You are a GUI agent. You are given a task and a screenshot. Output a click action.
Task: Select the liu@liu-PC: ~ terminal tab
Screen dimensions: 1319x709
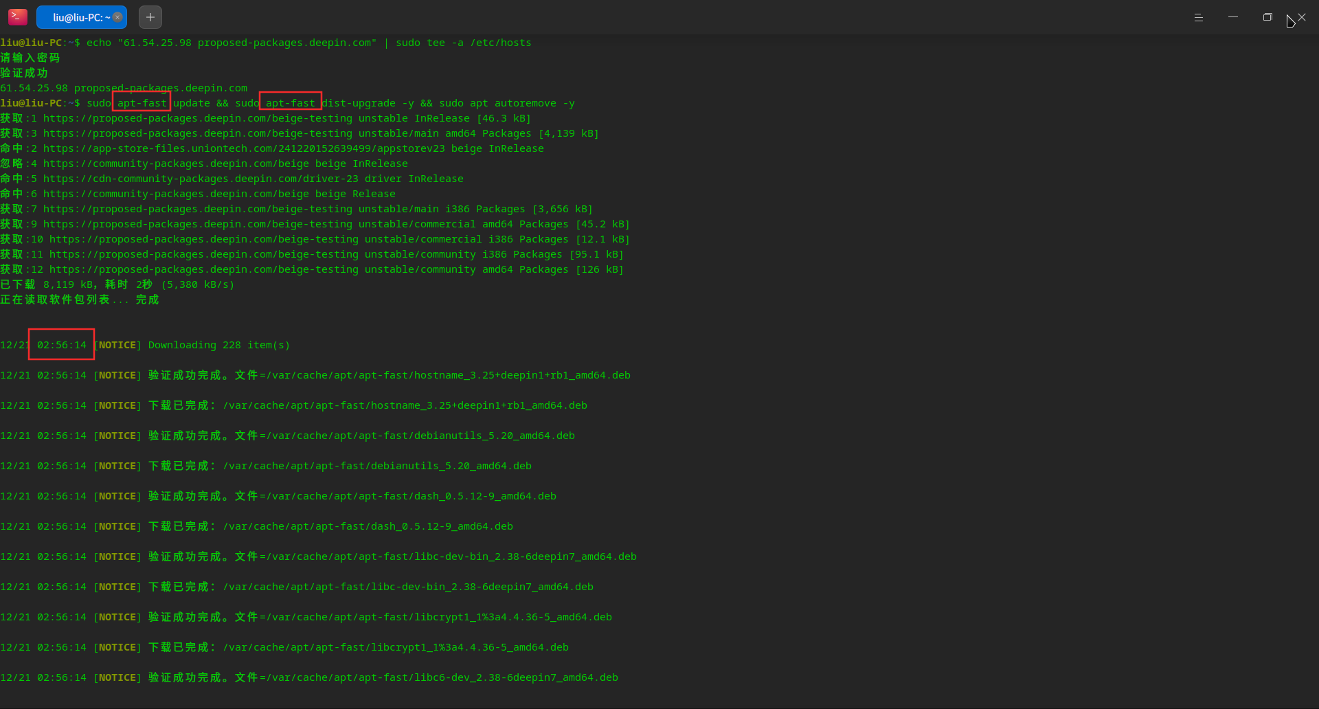click(81, 17)
